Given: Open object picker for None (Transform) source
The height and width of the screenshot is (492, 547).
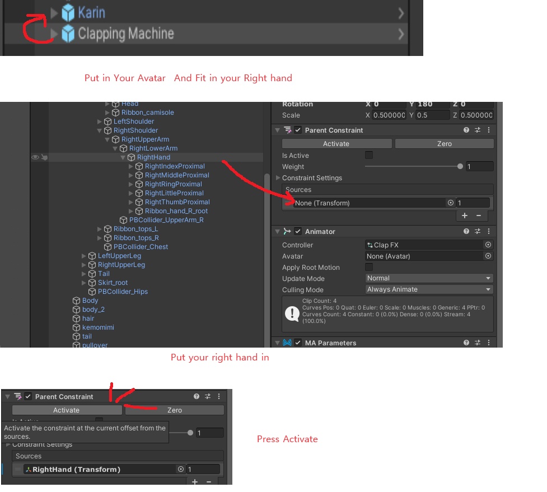Looking at the screenshot, I should coord(451,203).
